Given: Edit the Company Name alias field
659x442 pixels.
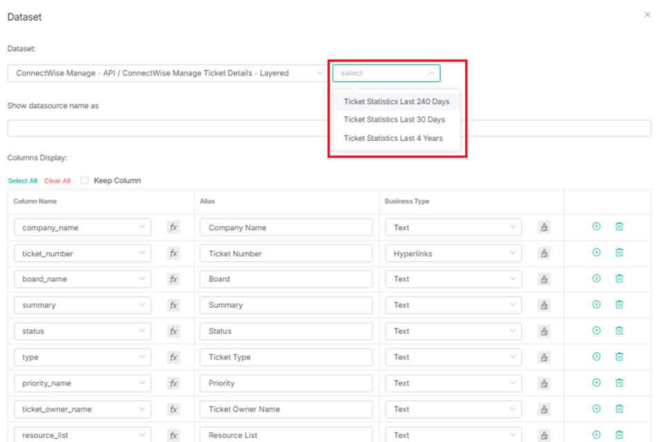Looking at the screenshot, I should [286, 228].
